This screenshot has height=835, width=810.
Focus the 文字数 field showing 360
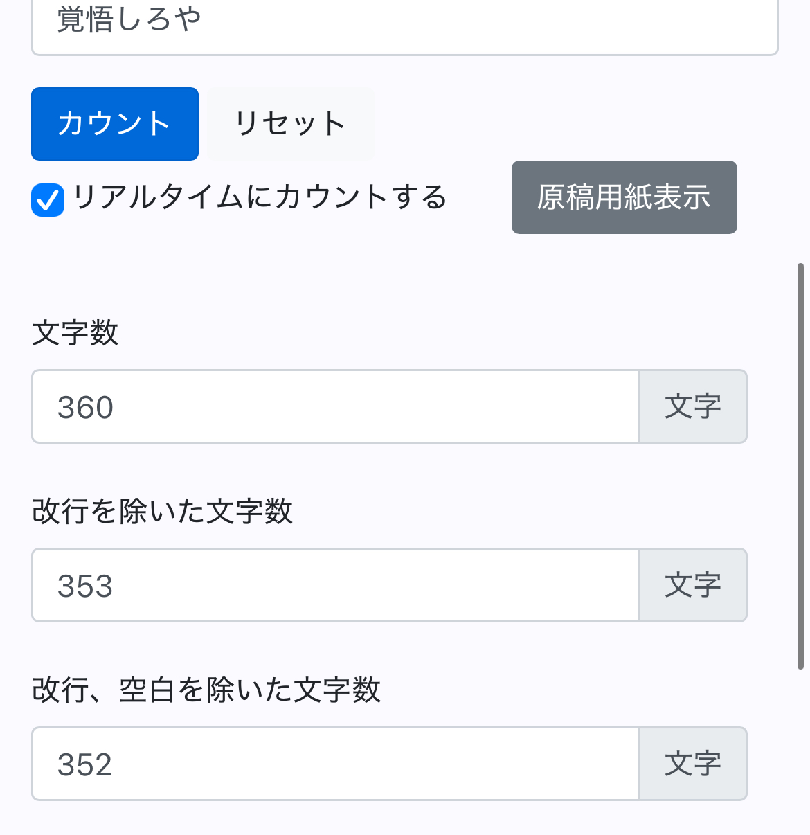click(335, 407)
